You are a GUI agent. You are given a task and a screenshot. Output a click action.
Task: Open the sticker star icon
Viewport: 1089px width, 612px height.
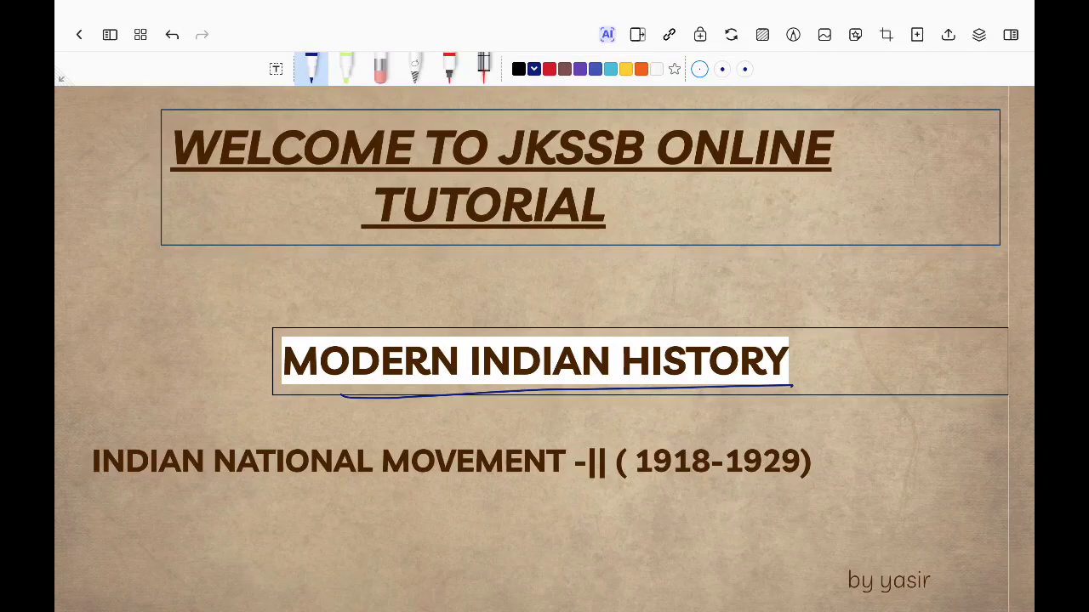(x=855, y=35)
